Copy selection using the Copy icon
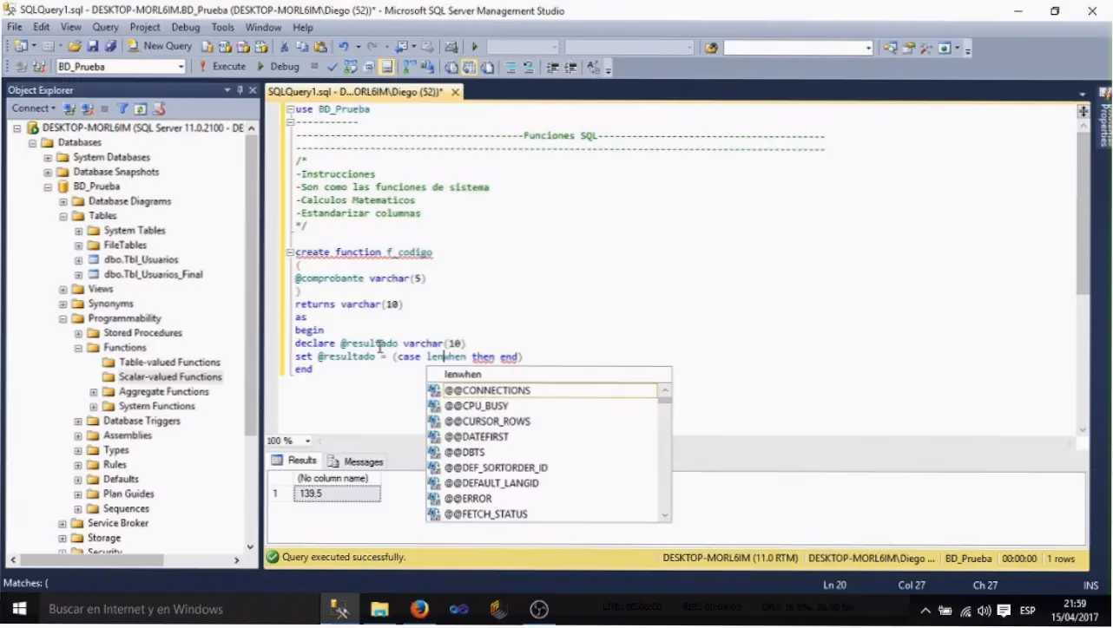 click(302, 47)
